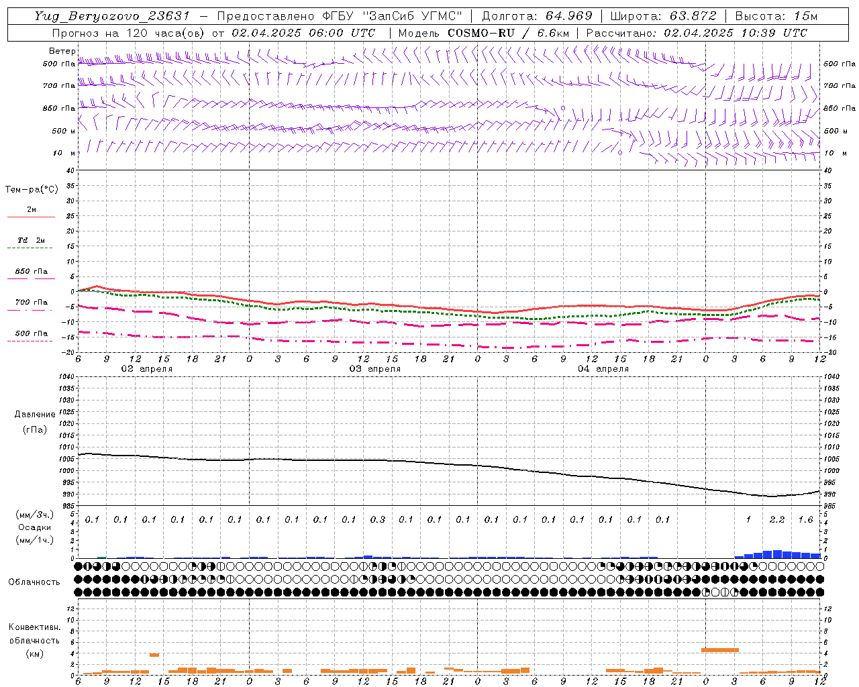Select the model label COSMO-RU / 6.6км
The width and height of the screenshot is (859, 687).
point(508,33)
